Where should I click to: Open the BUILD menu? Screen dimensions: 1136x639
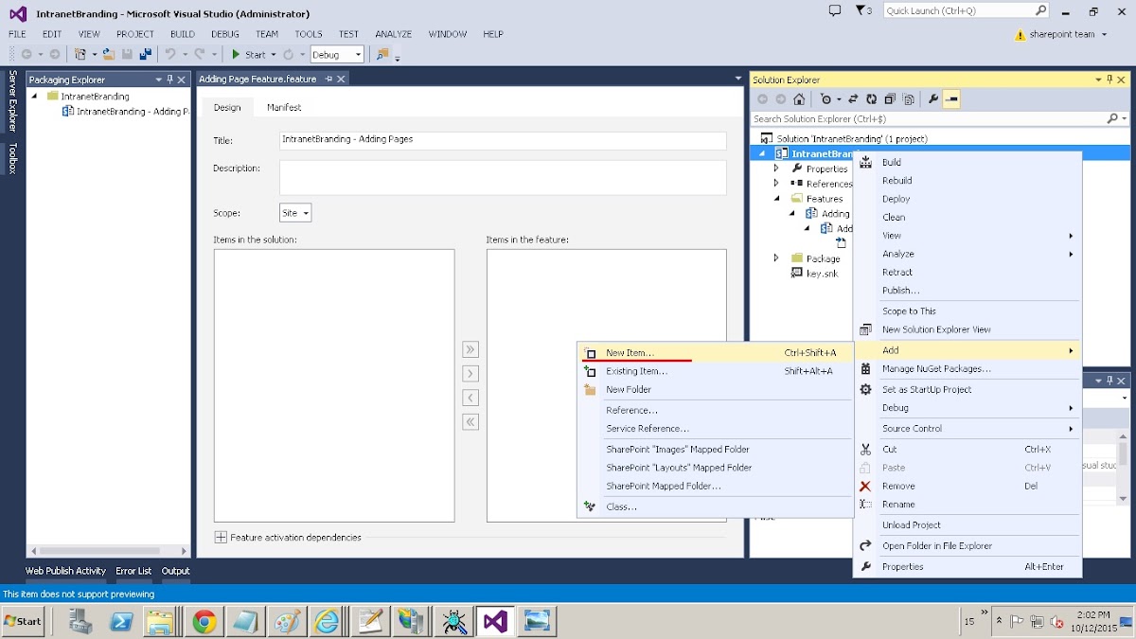(183, 34)
